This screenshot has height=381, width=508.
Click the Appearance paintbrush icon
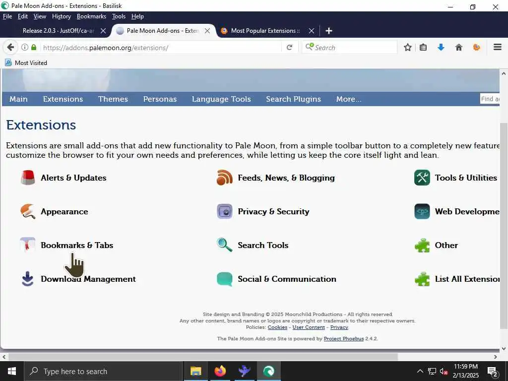[28, 211]
